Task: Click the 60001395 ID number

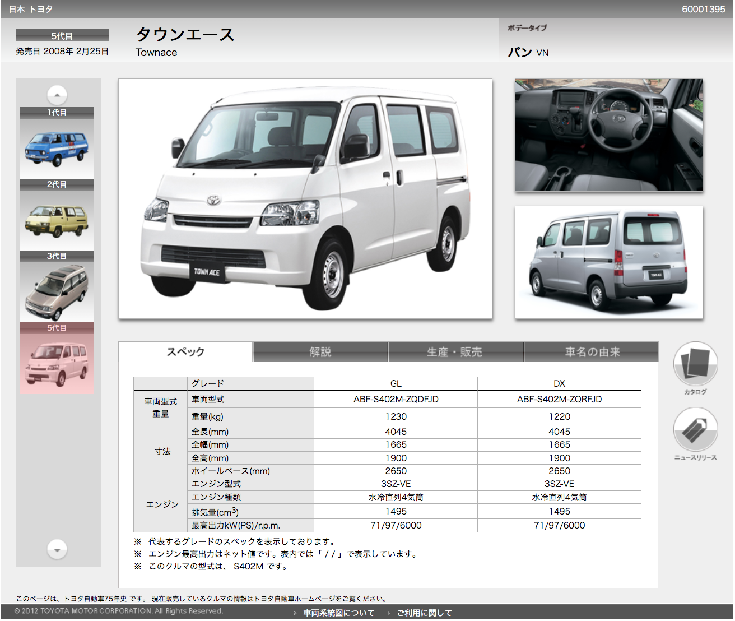Action: [704, 9]
